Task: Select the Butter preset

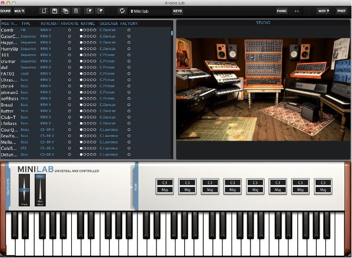Action: click(x=7, y=111)
